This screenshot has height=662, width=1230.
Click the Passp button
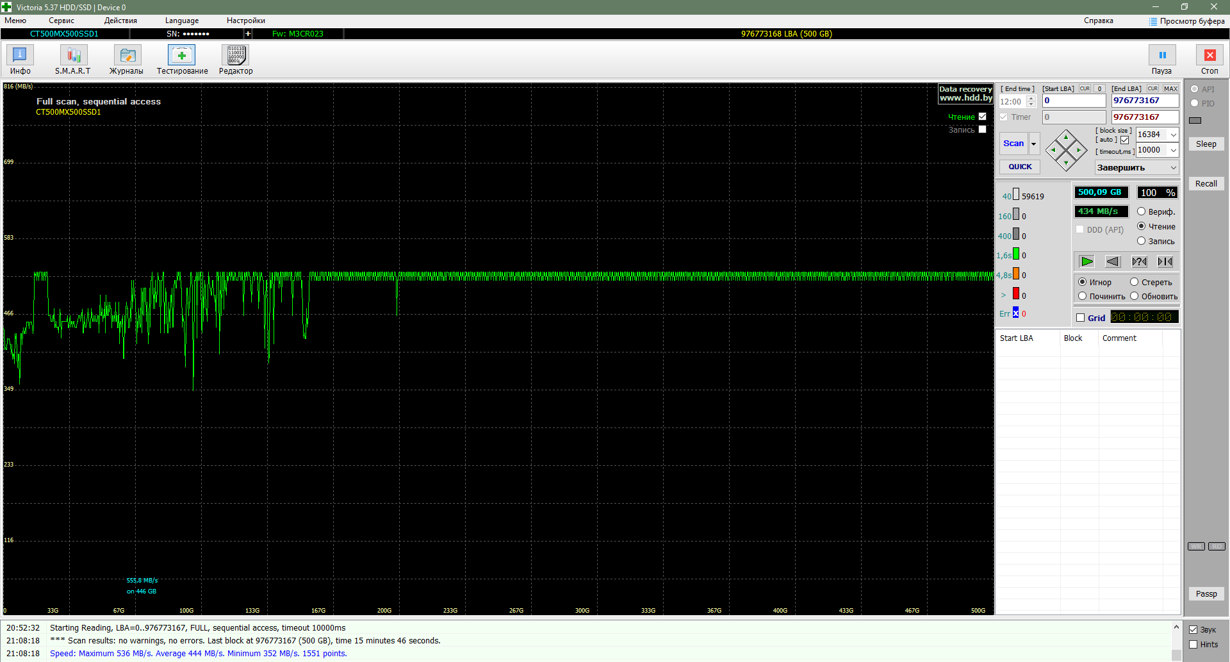coord(1206,594)
